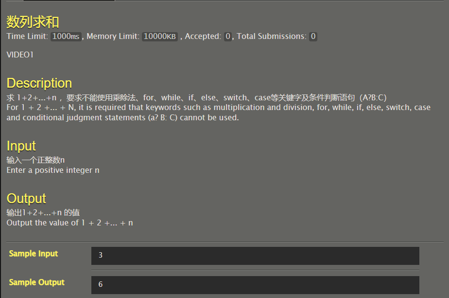Click the Accepted count 0
Viewport: 449px width, 298px height.
(227, 37)
